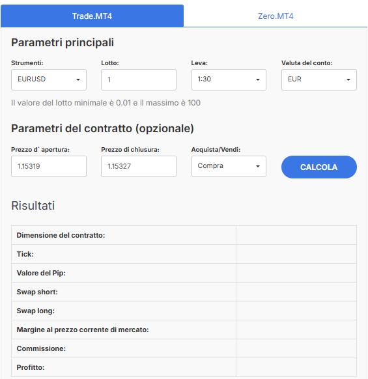Click the "Parametri del contratto (opzionale)" heading
Viewport: 368px width, 379px height.
(102, 128)
